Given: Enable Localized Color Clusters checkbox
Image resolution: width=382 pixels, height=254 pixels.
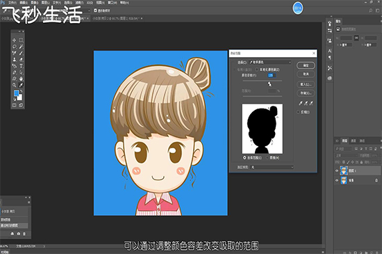Looking at the screenshot, I should coord(257,70).
